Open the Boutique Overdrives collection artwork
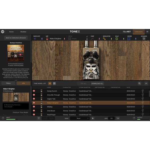 [16, 53]
